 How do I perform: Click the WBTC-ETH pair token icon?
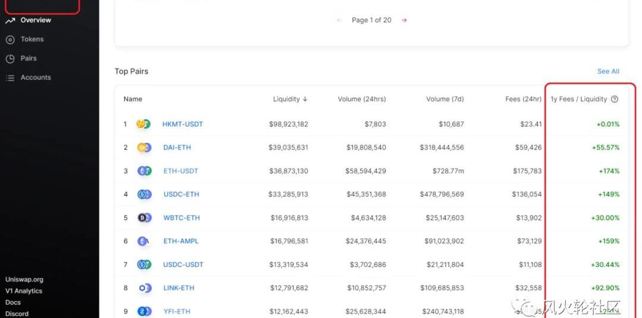pyautogui.click(x=144, y=218)
